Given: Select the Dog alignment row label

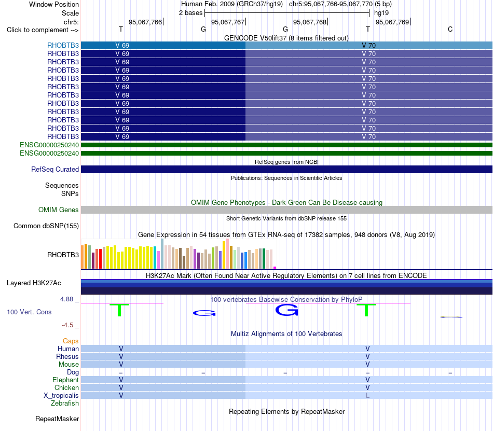Looking at the screenshot, I should click(73, 372).
